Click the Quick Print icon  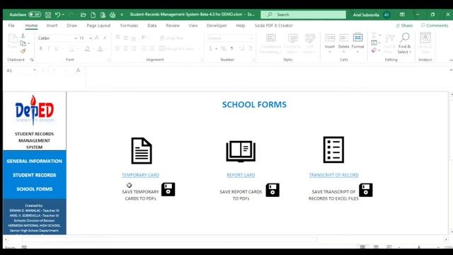(x=113, y=14)
